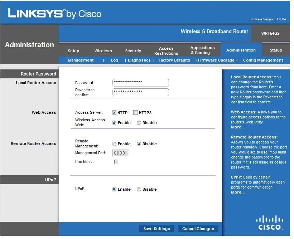Select Enable for UPnP
The height and width of the screenshot is (239, 294).
(114, 189)
